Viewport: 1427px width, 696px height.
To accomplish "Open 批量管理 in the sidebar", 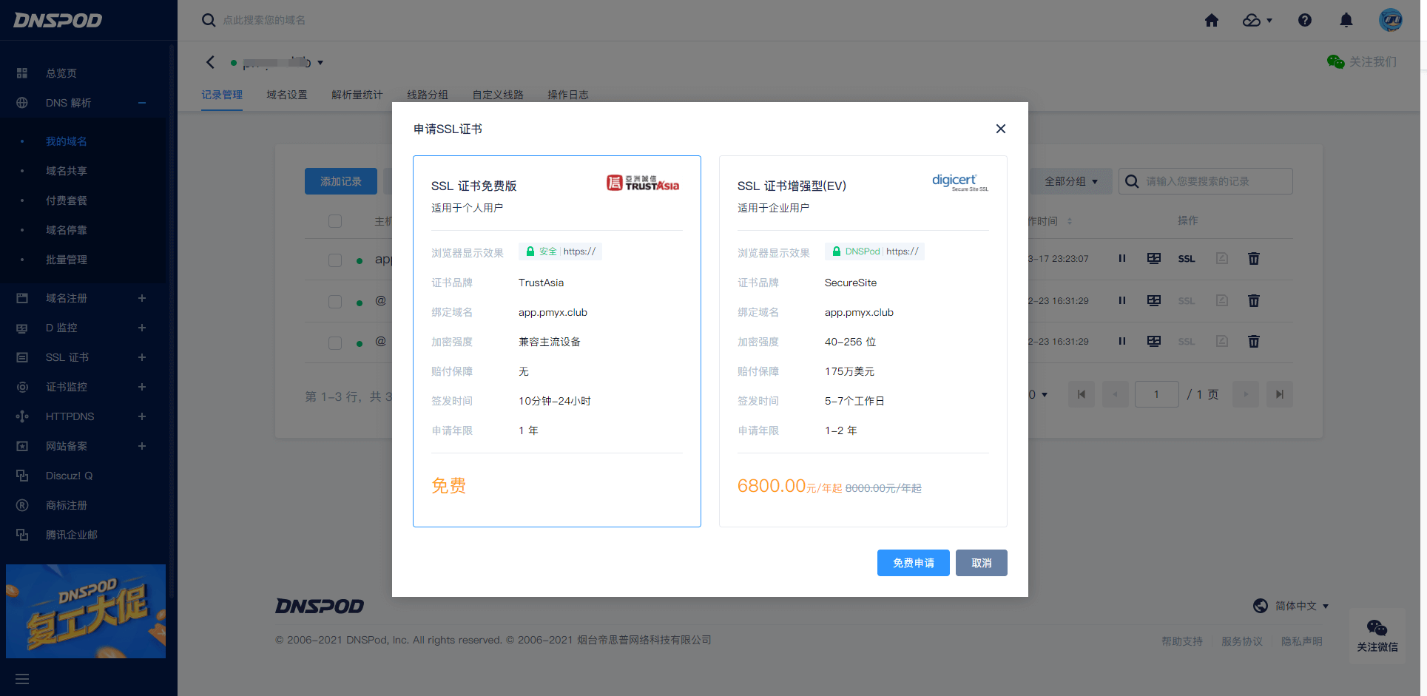I will pyautogui.click(x=67, y=260).
